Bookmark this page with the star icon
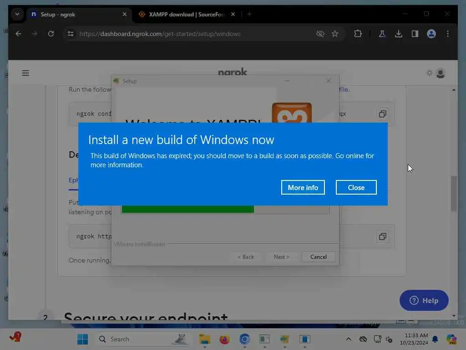 (x=335, y=34)
